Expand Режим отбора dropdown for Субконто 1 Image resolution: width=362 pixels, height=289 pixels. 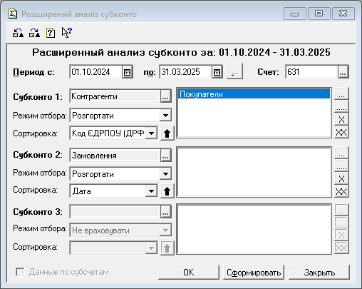point(165,116)
